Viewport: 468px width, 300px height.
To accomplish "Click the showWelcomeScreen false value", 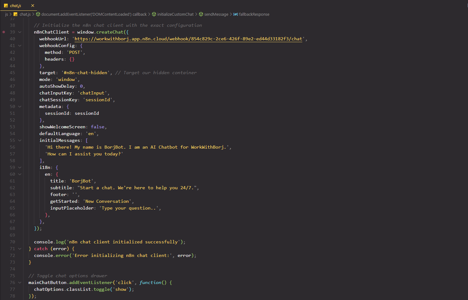I will 98,127.
